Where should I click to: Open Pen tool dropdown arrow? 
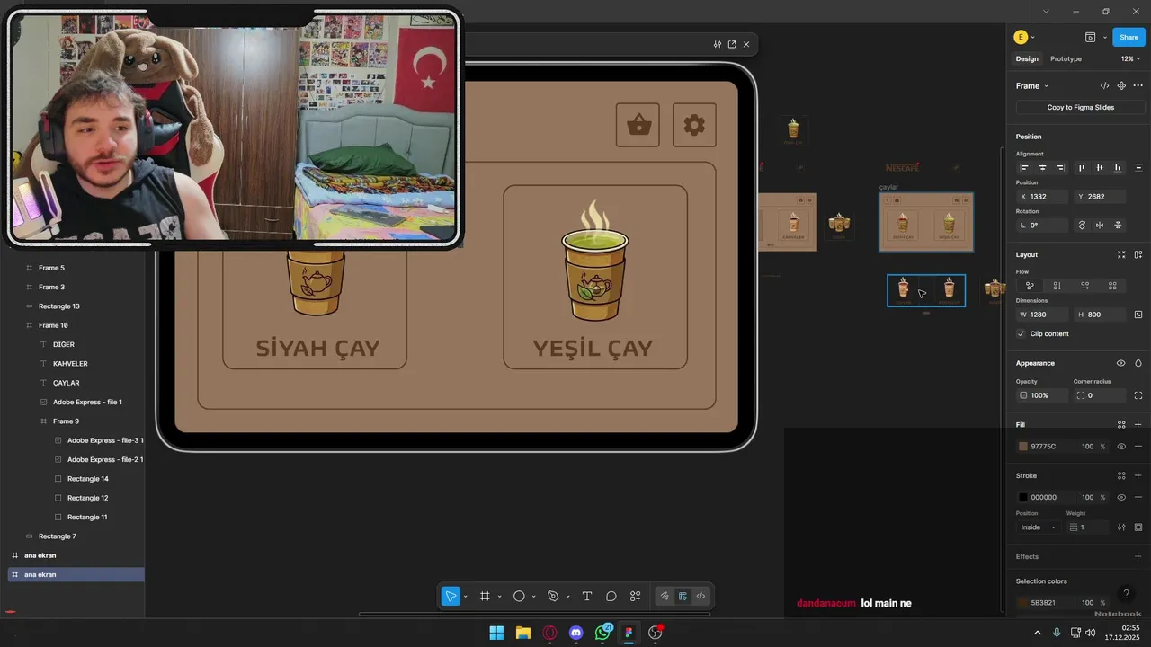(x=567, y=597)
